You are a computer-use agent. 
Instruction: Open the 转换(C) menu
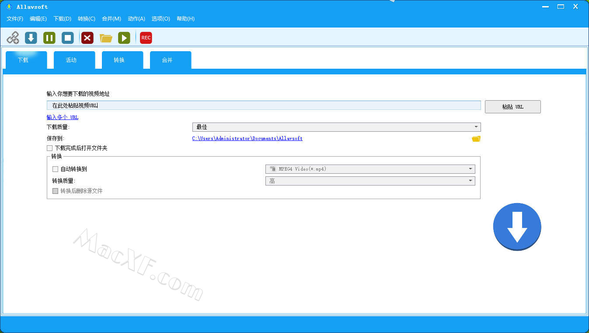point(87,19)
